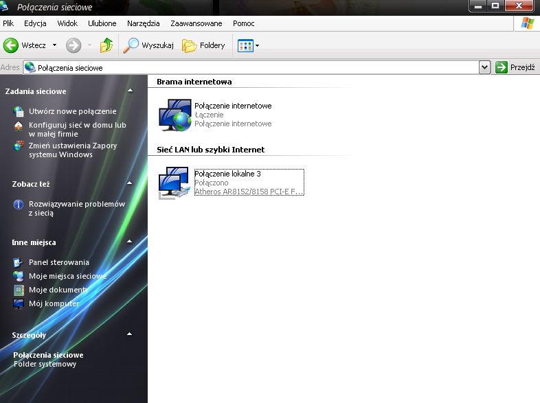Click the Atheros AR8152/8158 adapter text
The height and width of the screenshot is (403, 540).
point(249,192)
